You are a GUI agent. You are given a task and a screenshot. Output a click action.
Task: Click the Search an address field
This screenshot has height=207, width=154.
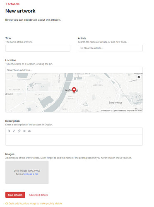coord(74,70)
